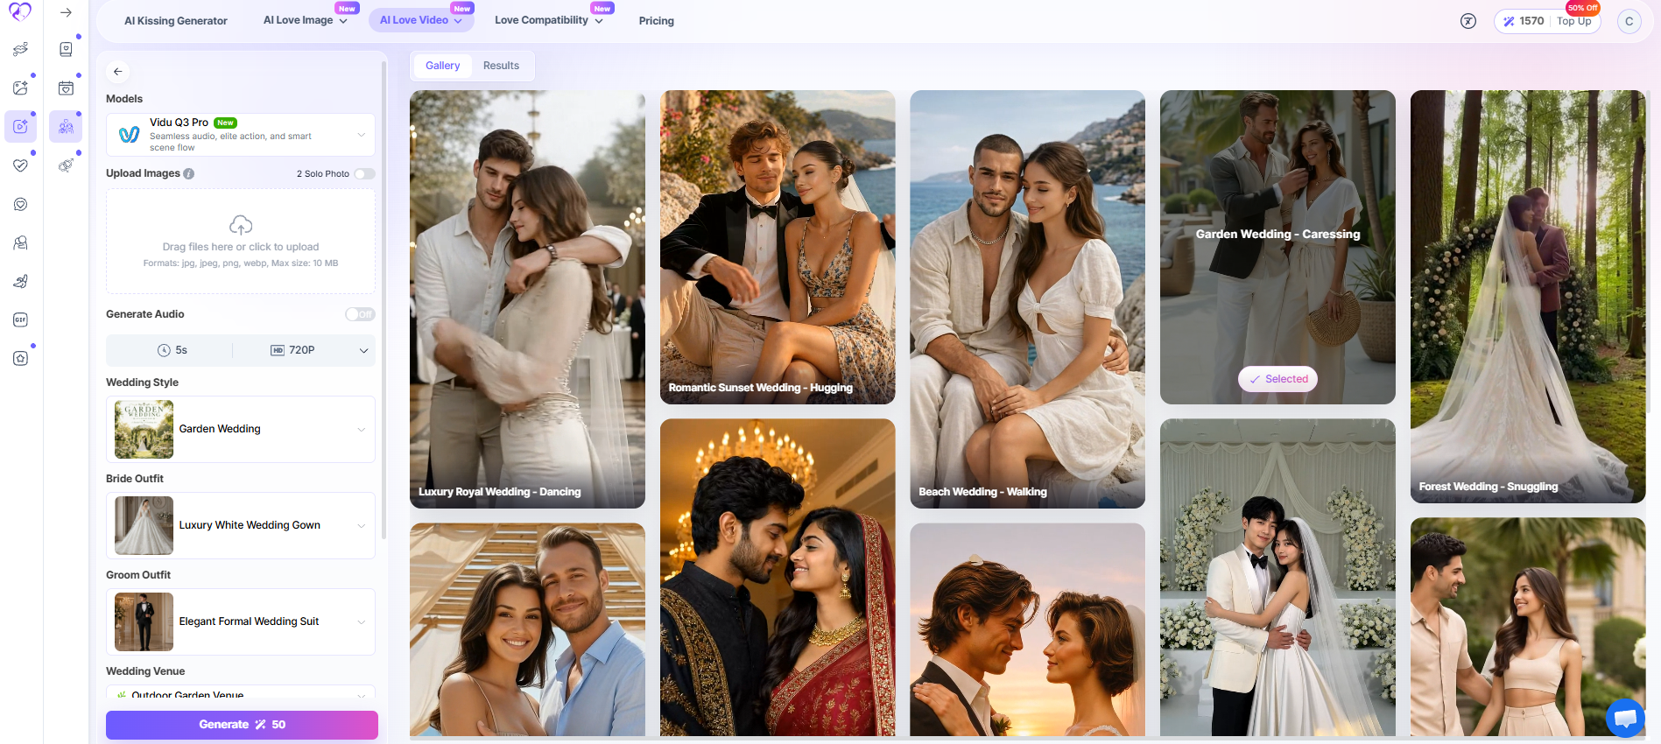The image size is (1661, 744).
Task: Click the groom outfit suit thumbnail
Action: click(x=144, y=621)
